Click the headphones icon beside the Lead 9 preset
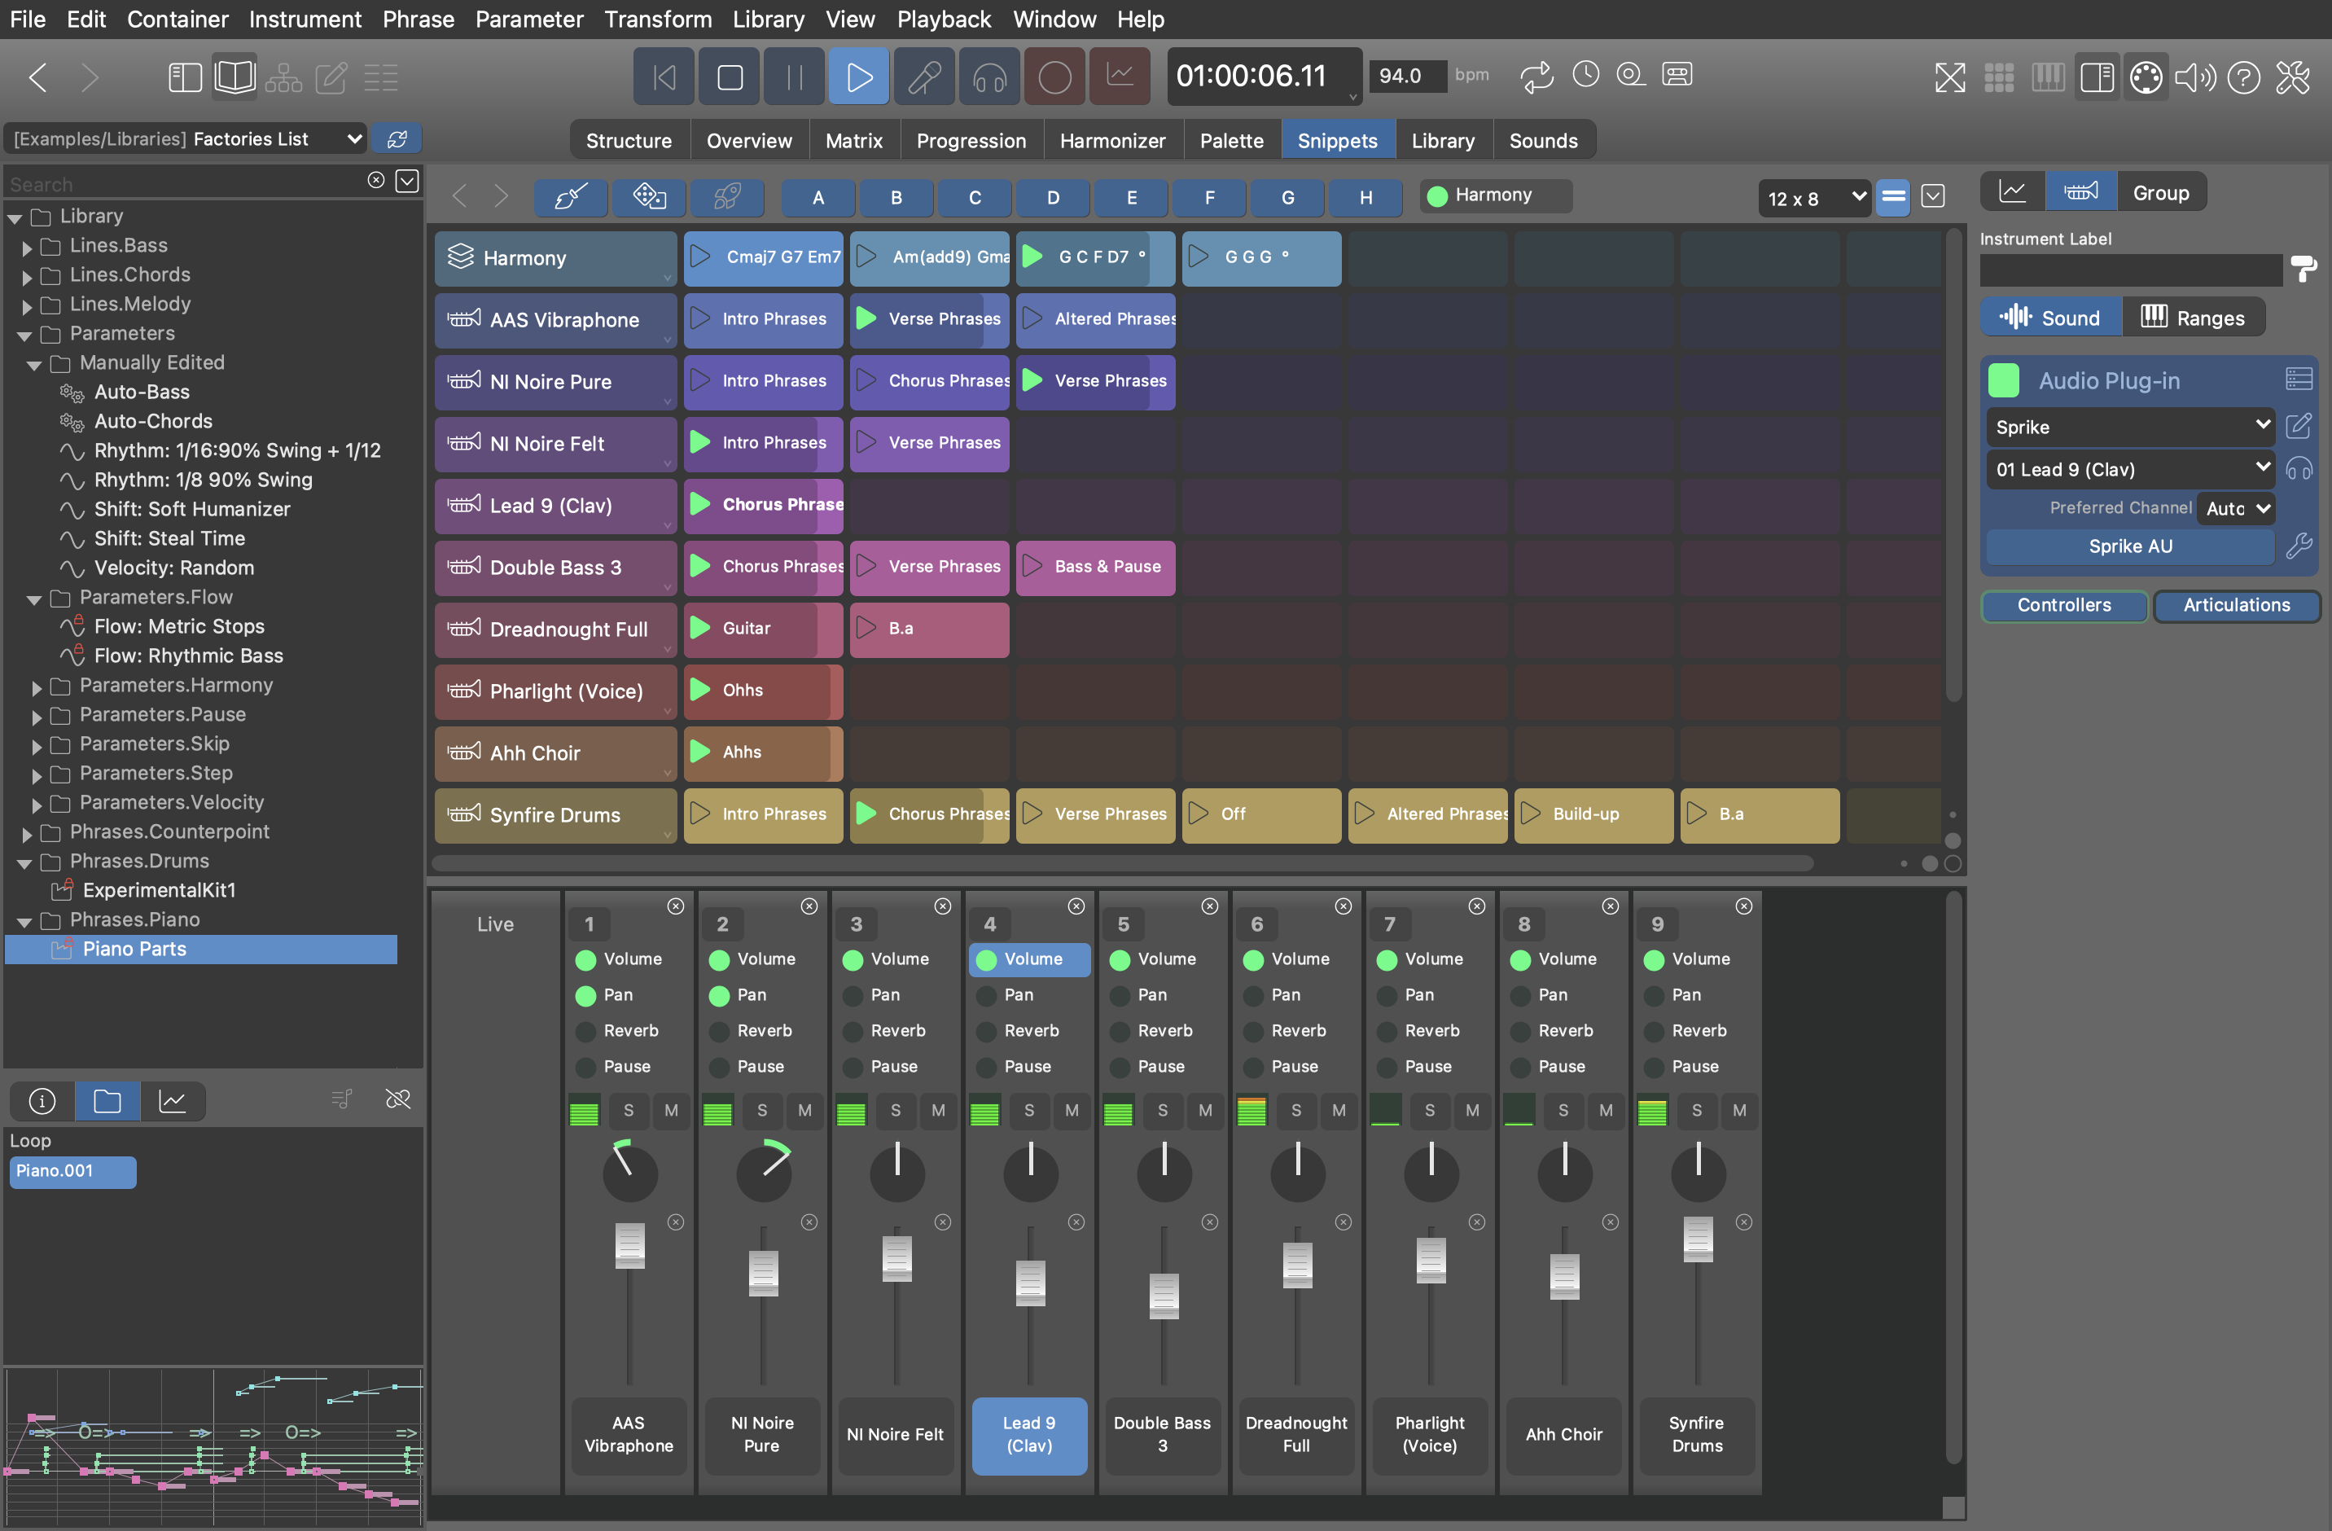Screen dimensions: 2332x1531 (2299, 468)
